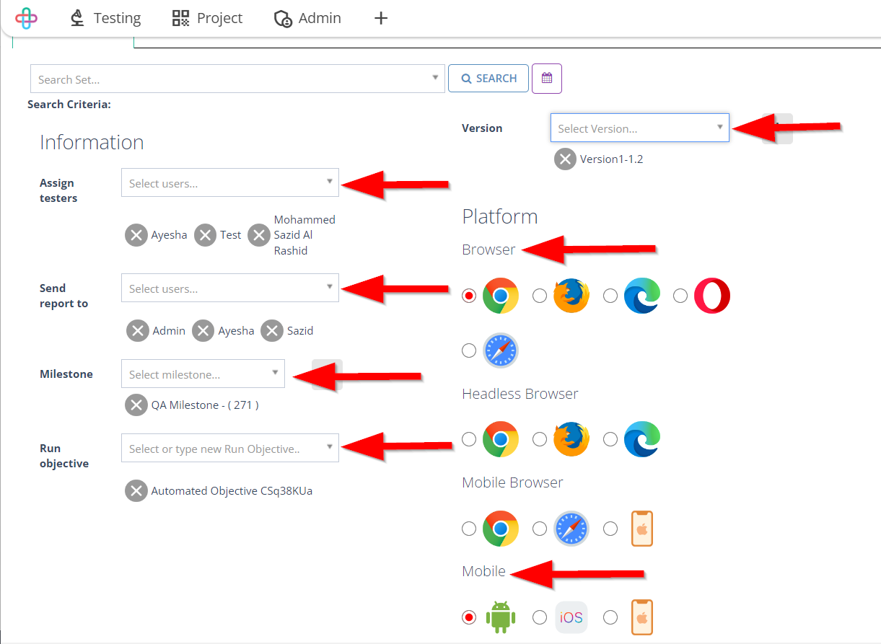Click the Admin shield icon

coord(283,19)
